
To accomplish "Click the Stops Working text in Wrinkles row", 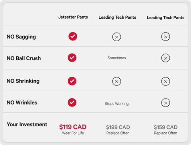I will click(117, 104).
